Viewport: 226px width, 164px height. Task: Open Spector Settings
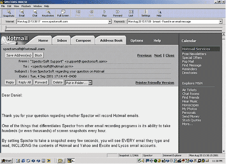[146, 14]
